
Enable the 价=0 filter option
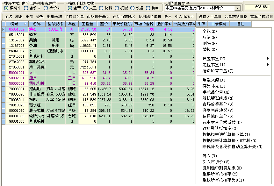pyautogui.click(x=148, y=8)
